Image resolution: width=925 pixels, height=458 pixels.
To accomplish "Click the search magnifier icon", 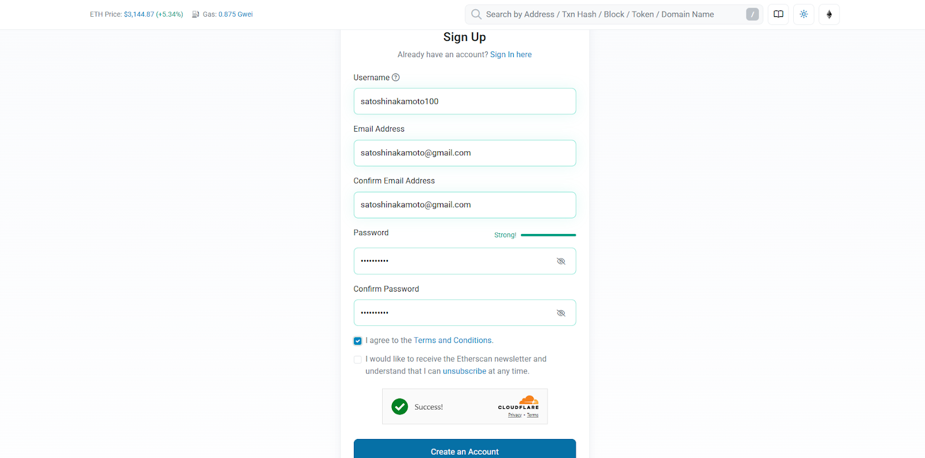I will pyautogui.click(x=476, y=14).
